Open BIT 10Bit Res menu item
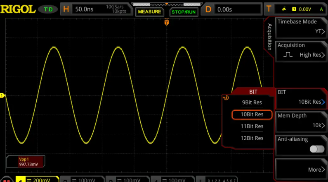 (301, 98)
